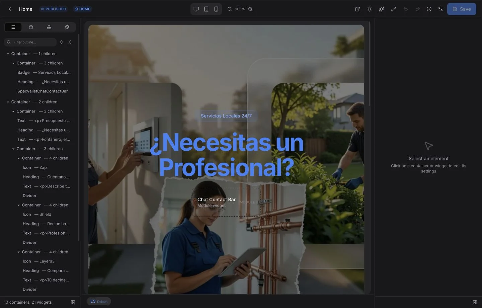Focus the Filter outline search field
This screenshot has height=308, width=482.
(x=30, y=42)
